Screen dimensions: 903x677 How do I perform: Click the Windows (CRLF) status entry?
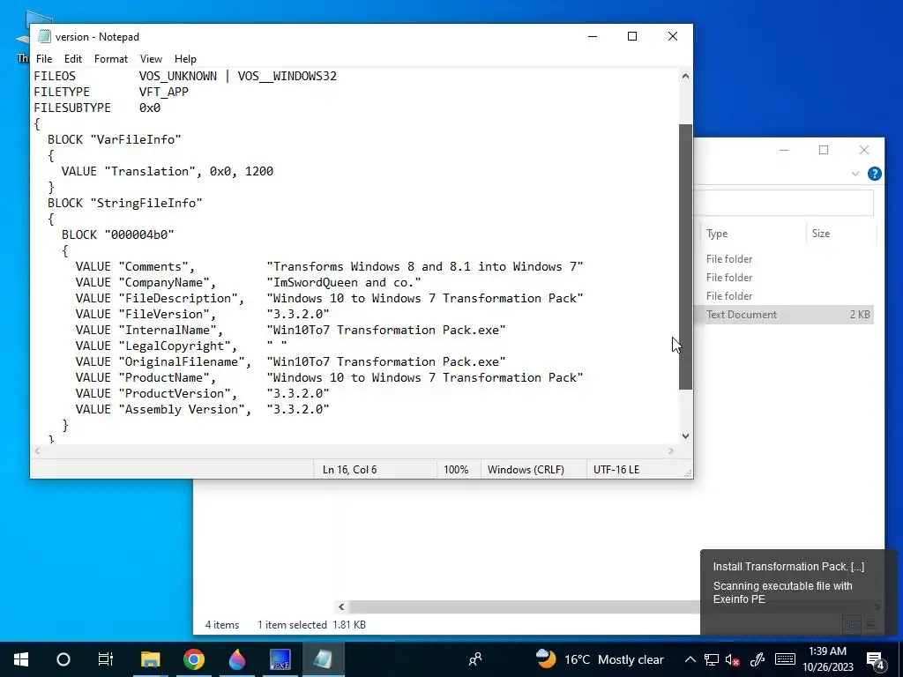pos(526,470)
